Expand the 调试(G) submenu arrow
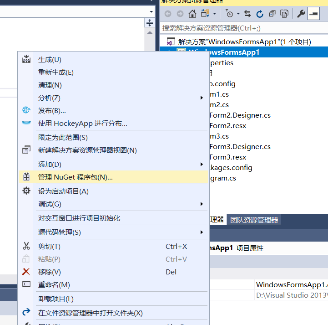The image size is (328, 325). pyautogui.click(x=202, y=204)
